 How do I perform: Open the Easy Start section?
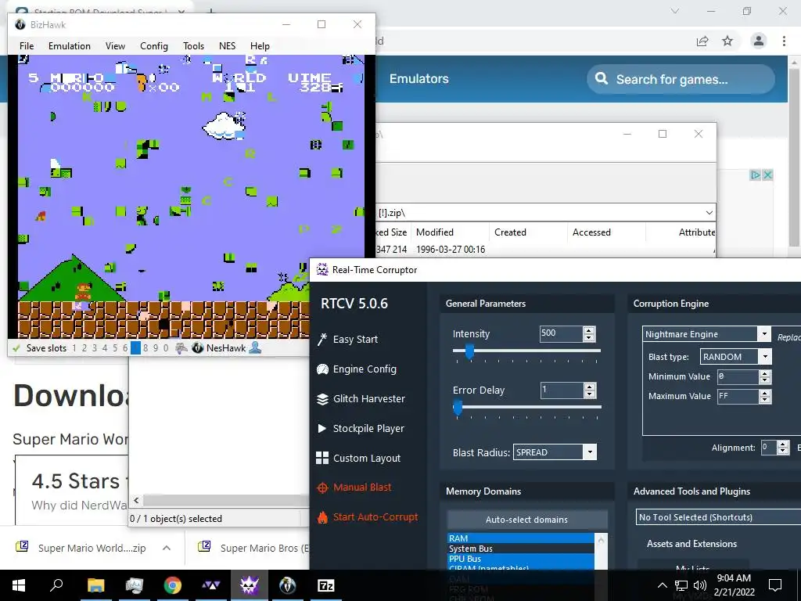click(348, 340)
